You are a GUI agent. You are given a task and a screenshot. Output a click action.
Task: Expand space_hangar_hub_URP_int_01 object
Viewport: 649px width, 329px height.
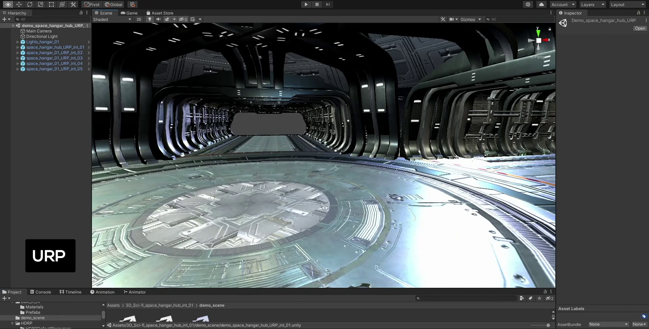pos(18,47)
